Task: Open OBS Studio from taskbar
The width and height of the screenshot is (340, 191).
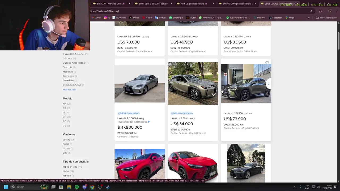Action: click(x=100, y=187)
